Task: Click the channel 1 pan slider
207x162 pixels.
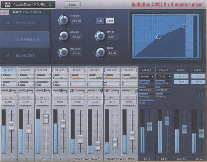Action: point(9,90)
